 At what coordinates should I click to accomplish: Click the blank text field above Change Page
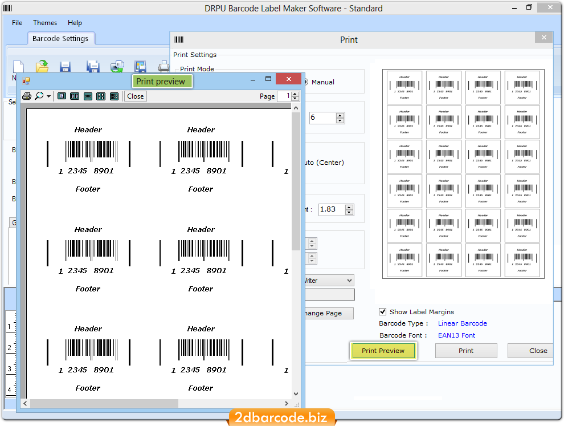coord(330,295)
